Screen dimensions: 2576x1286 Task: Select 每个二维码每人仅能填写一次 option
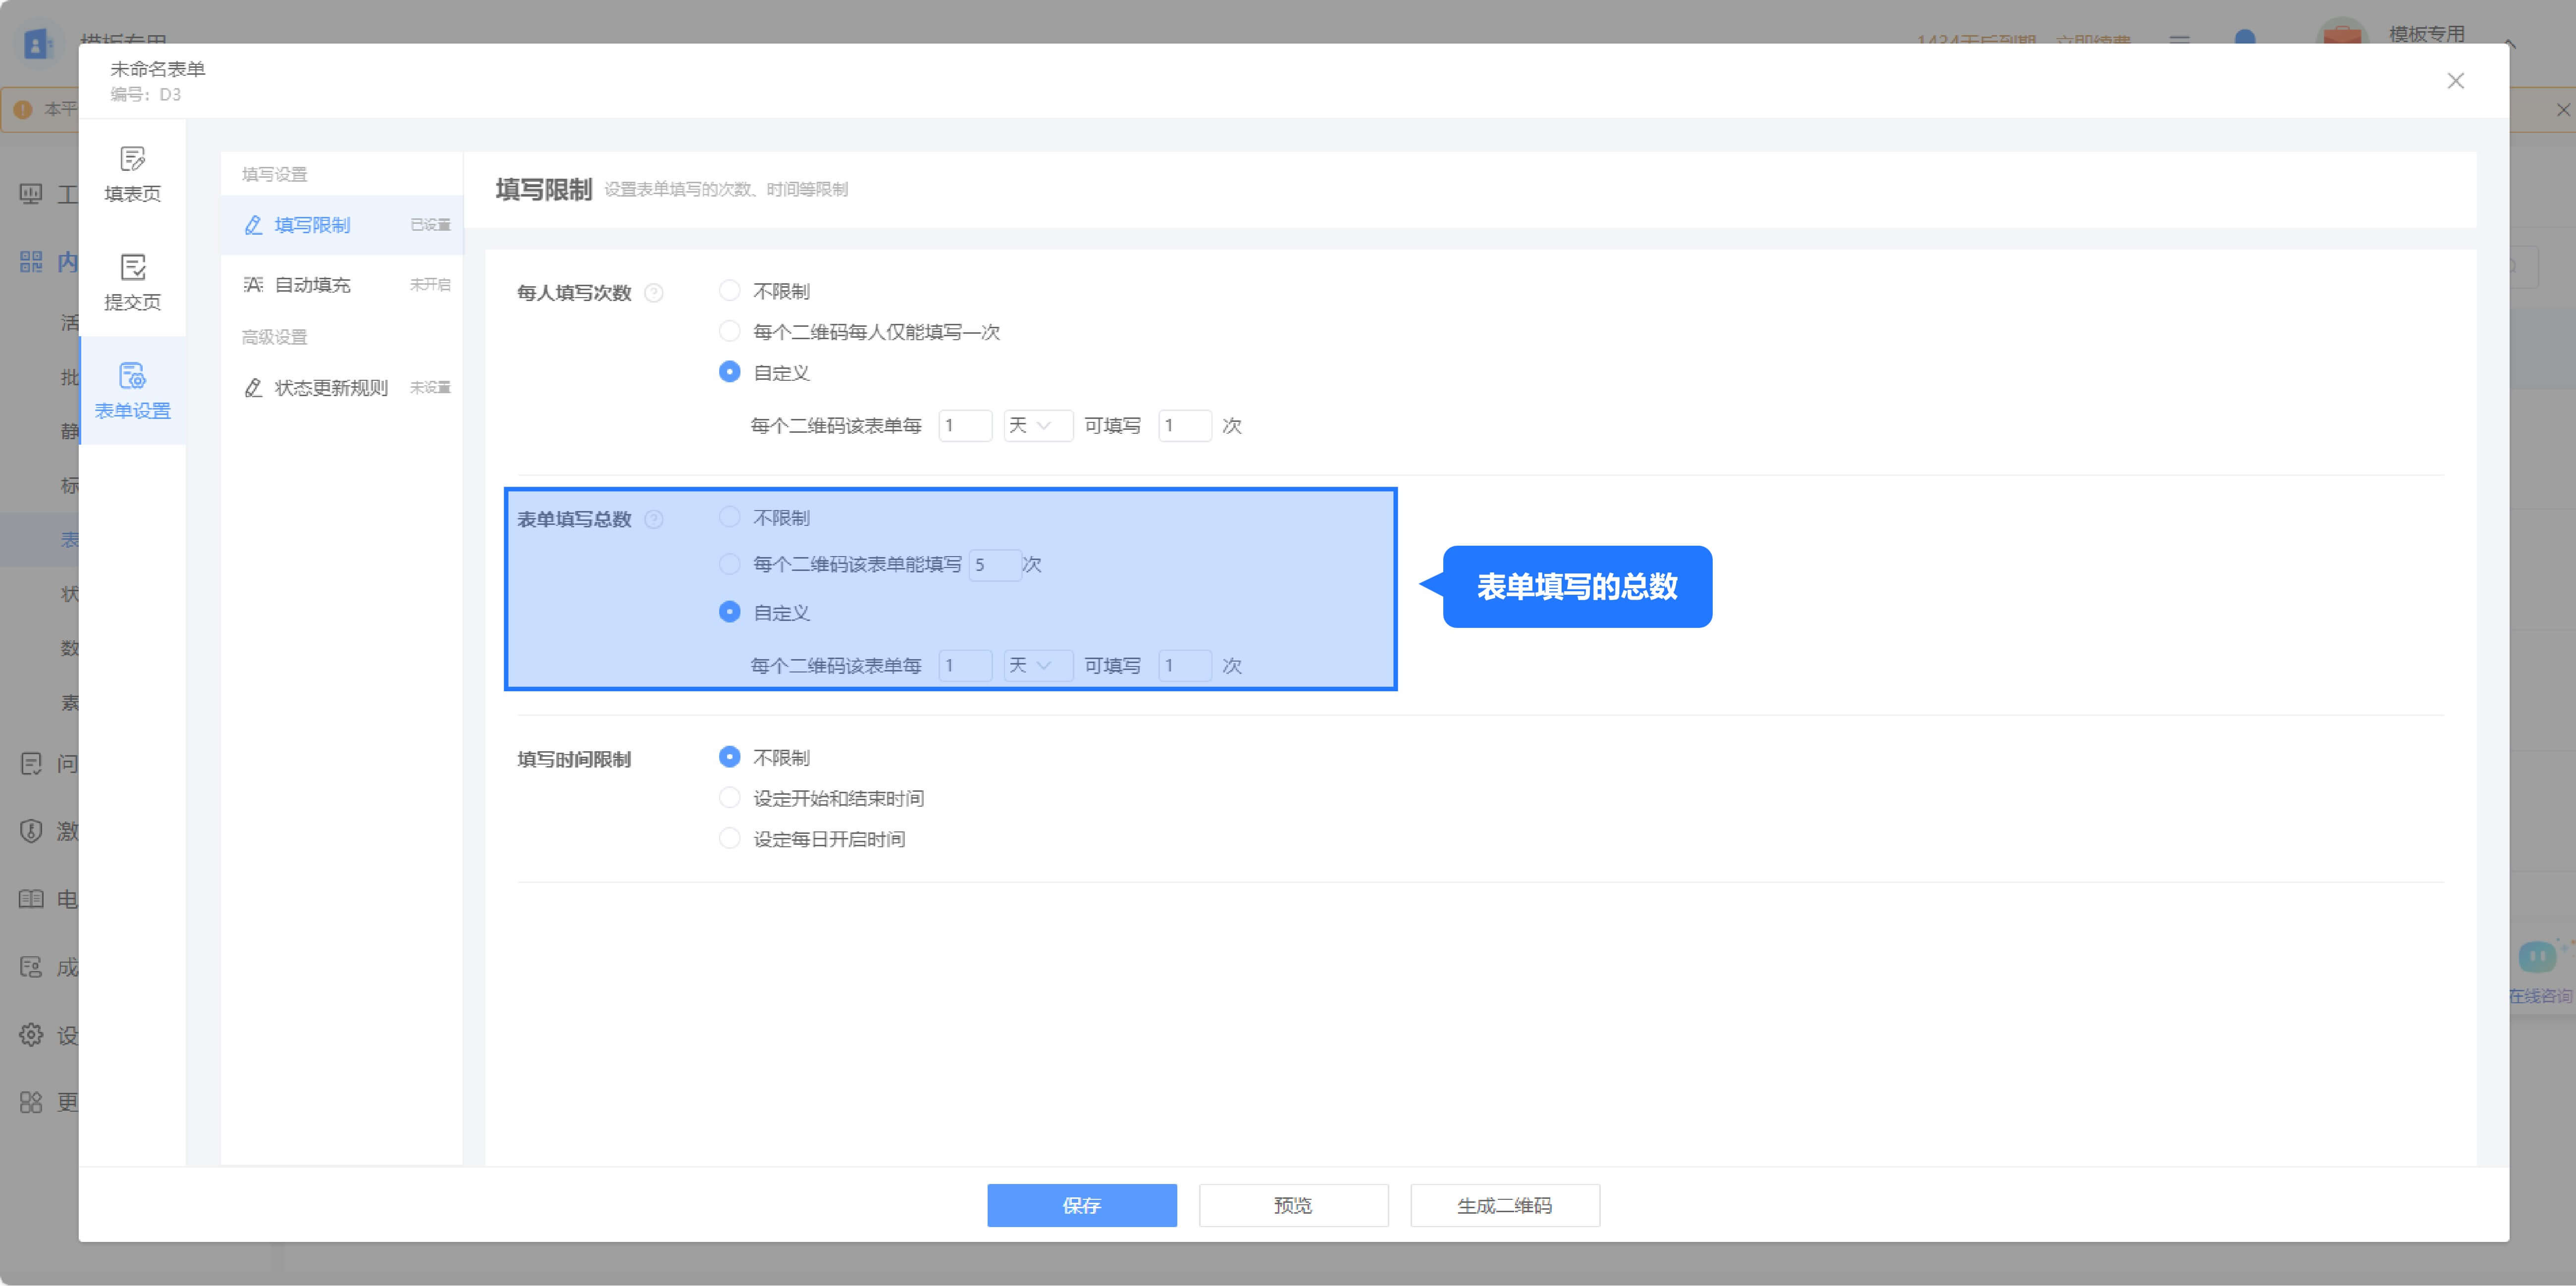pos(730,331)
